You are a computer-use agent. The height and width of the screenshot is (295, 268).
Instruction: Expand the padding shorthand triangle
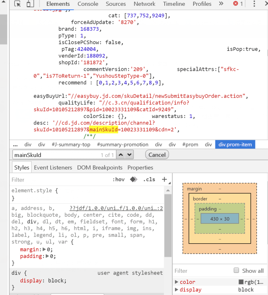pos(48,256)
